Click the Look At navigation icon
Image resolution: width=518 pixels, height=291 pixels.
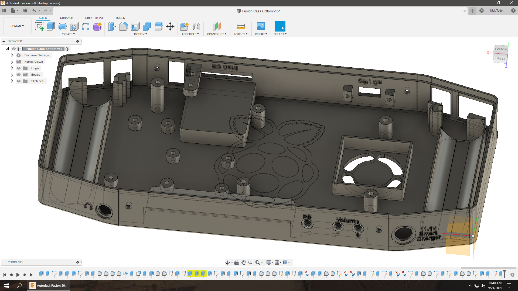tap(237, 262)
